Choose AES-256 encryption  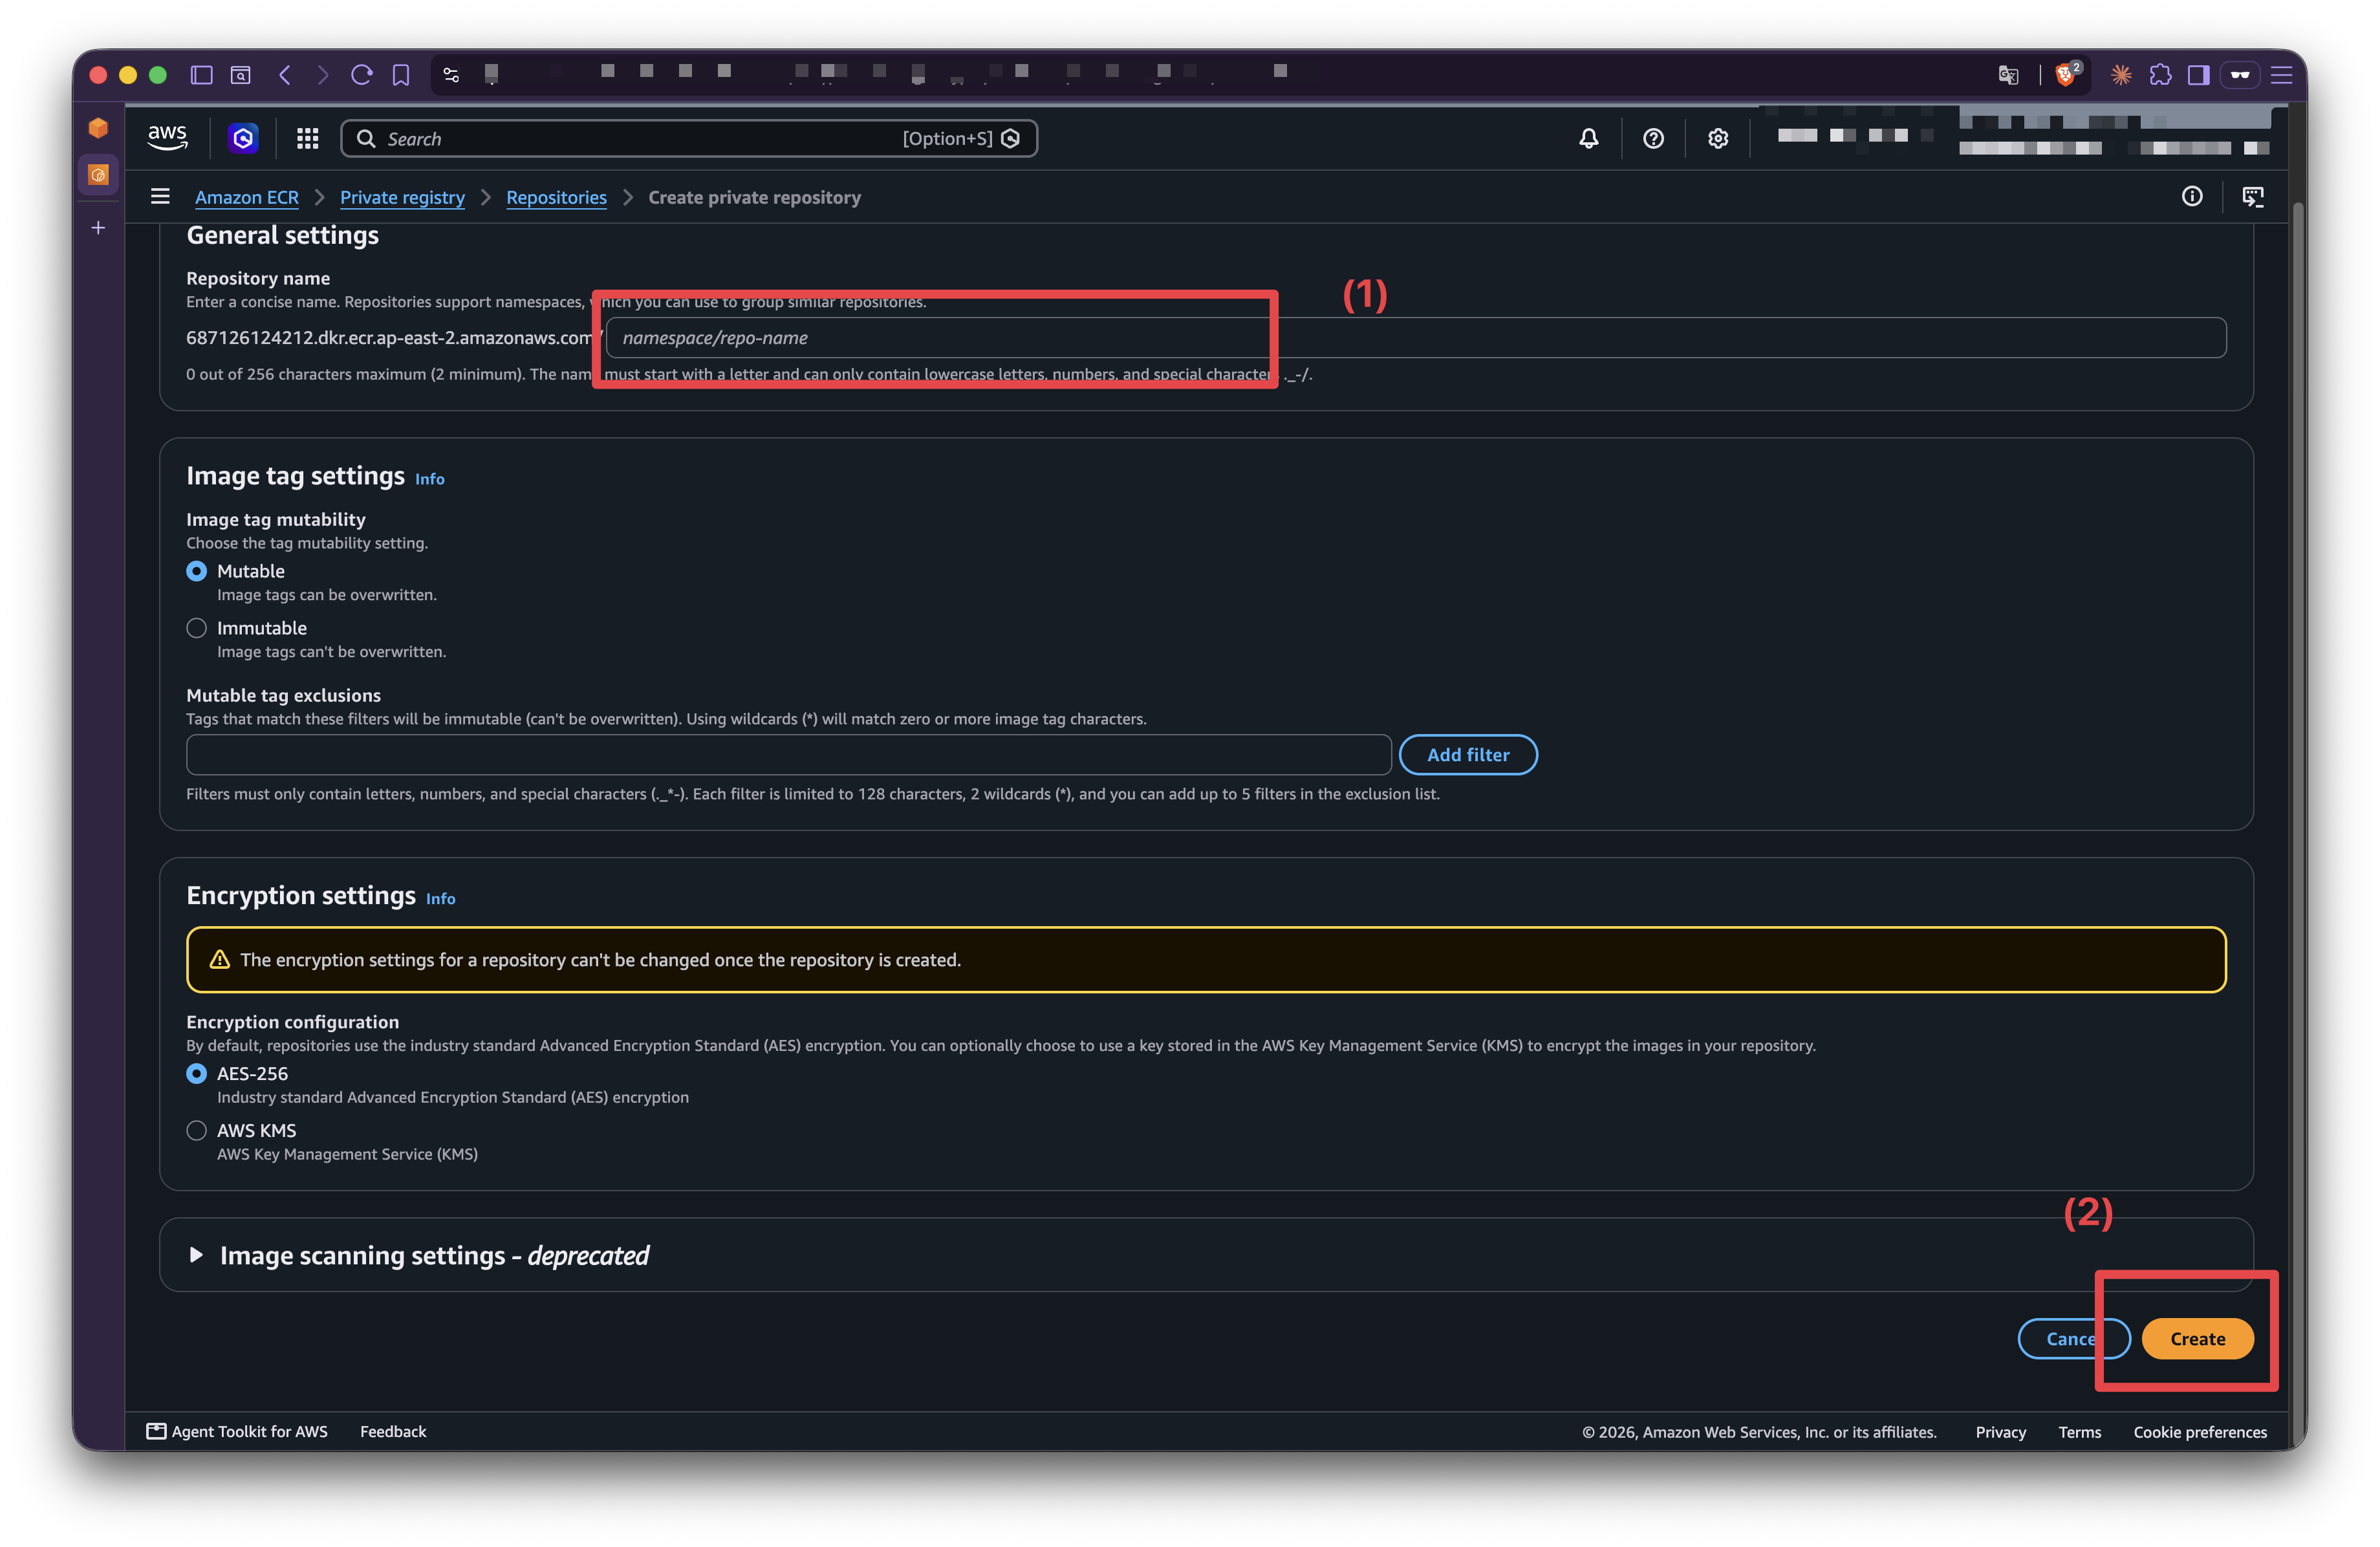pos(197,1073)
